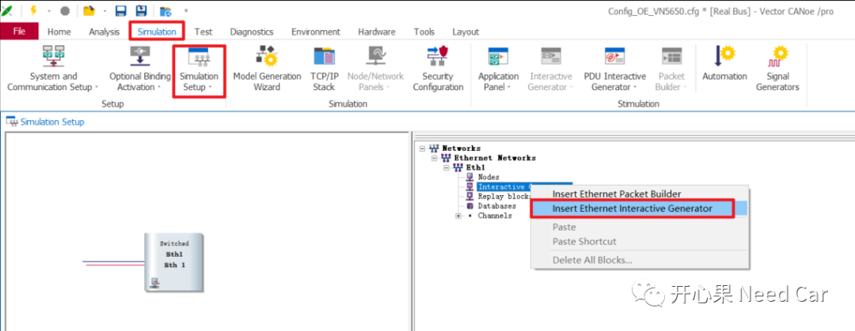Expand the Channels tree node
This screenshot has height=331, width=855.
coord(458,216)
